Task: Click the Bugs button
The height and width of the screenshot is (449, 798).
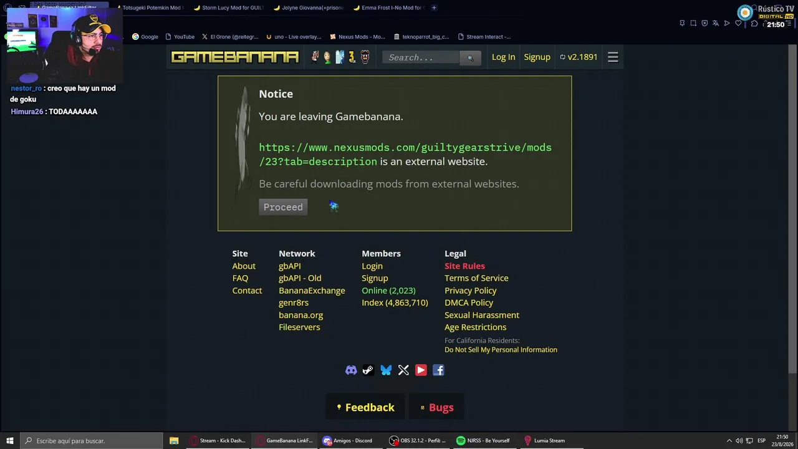Action: 436,407
